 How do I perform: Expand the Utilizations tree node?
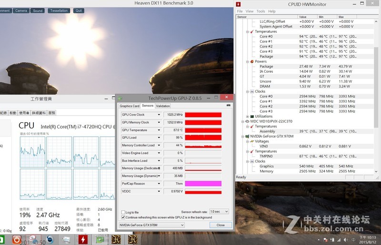tap(247, 116)
